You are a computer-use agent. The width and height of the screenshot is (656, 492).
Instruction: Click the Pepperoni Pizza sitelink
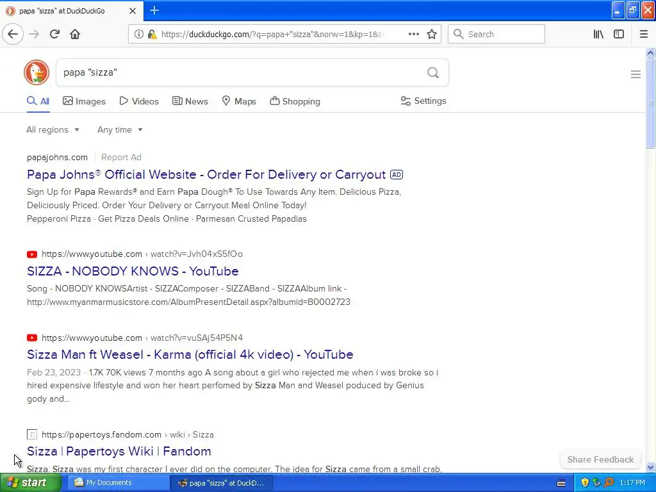(x=58, y=219)
